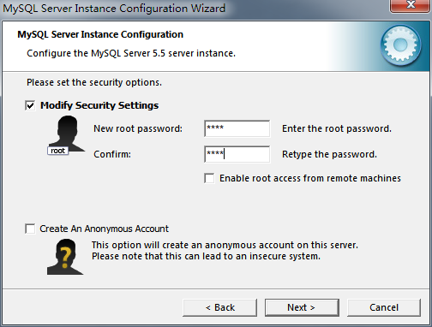This screenshot has height=327, width=432.
Task: Click the wizard window title bar
Action: (195, 9)
